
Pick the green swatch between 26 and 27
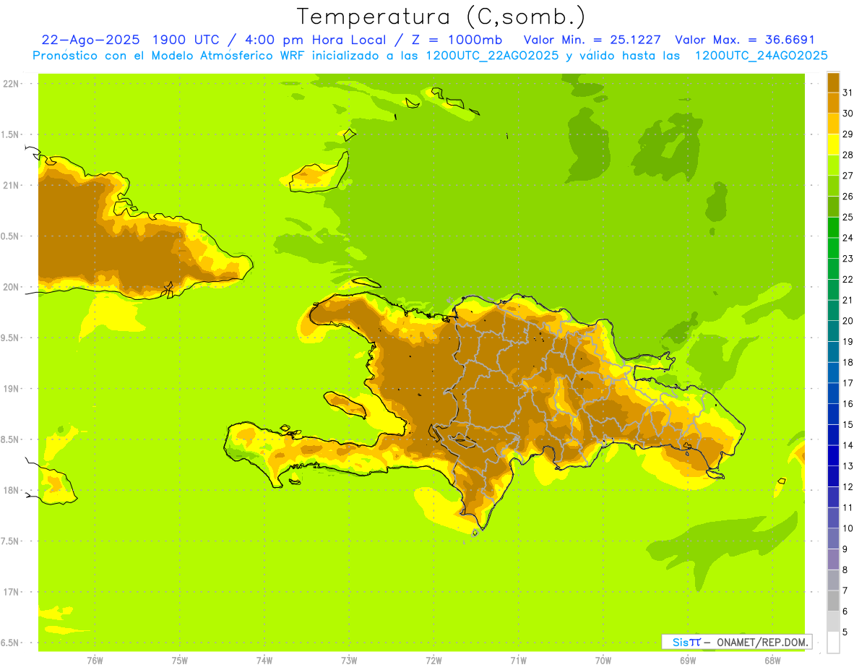pyautogui.click(x=833, y=186)
